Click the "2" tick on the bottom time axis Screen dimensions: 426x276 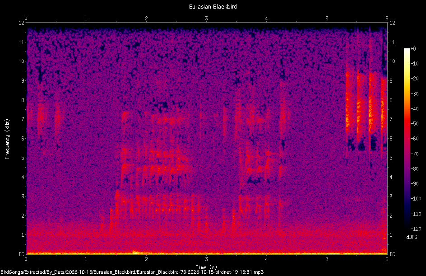(146, 259)
